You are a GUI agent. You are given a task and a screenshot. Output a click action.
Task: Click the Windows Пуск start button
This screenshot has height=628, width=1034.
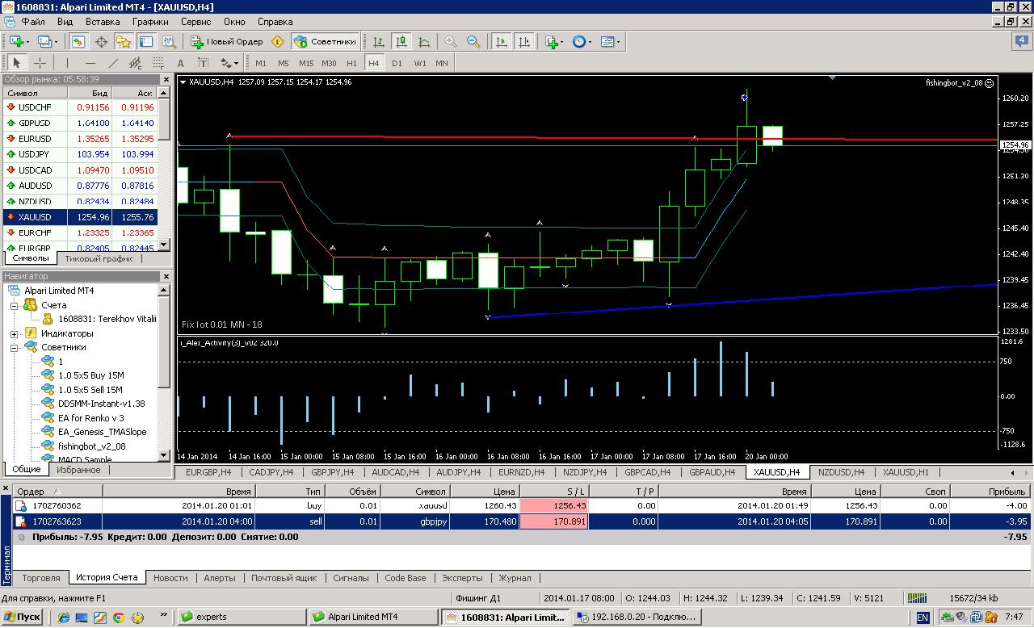point(22,617)
